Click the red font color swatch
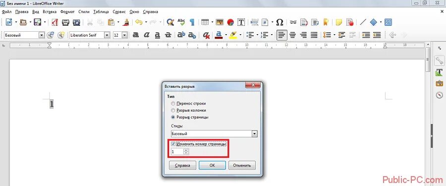Viewport: 446px width, 186px height. 219,35
